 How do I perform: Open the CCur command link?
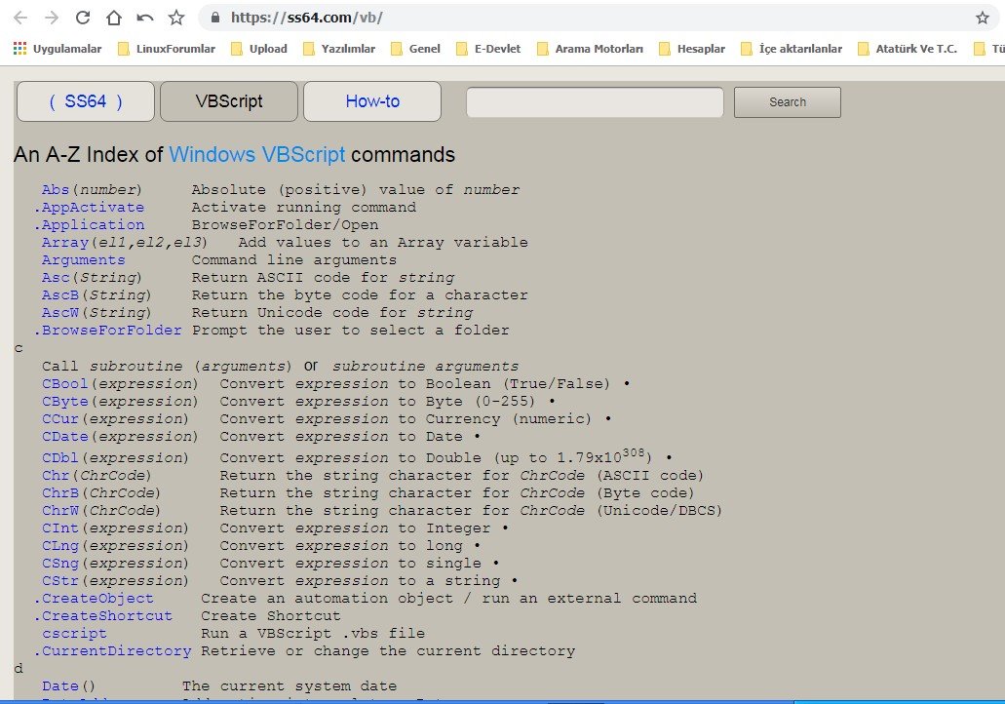(60, 419)
